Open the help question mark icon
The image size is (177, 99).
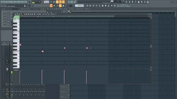136,2
